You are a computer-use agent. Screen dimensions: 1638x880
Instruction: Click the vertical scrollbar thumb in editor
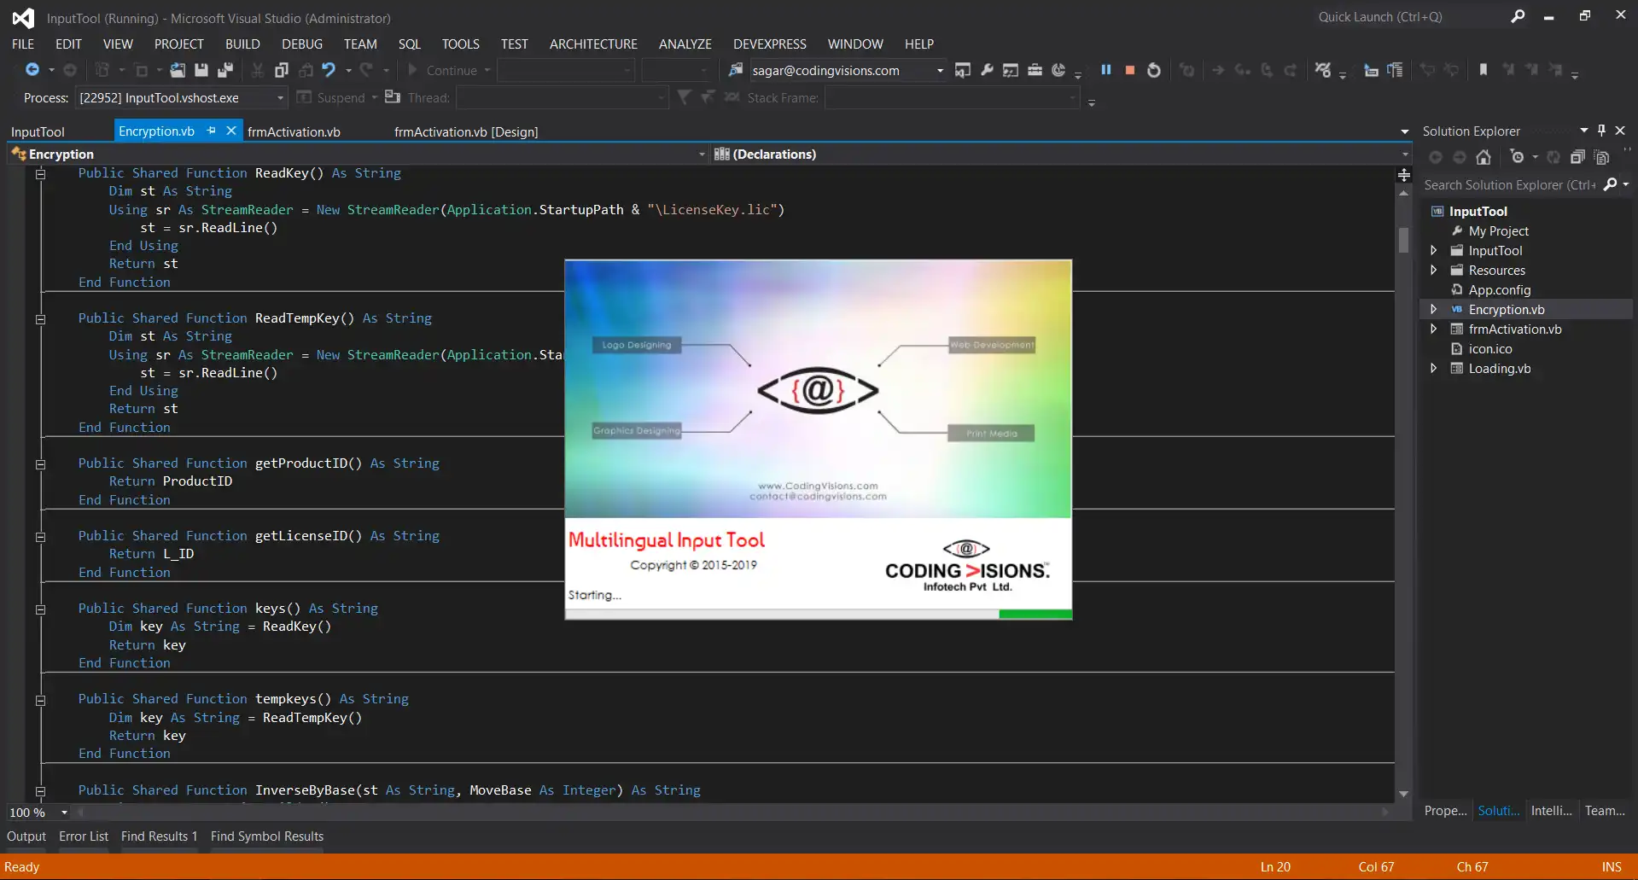tap(1403, 240)
